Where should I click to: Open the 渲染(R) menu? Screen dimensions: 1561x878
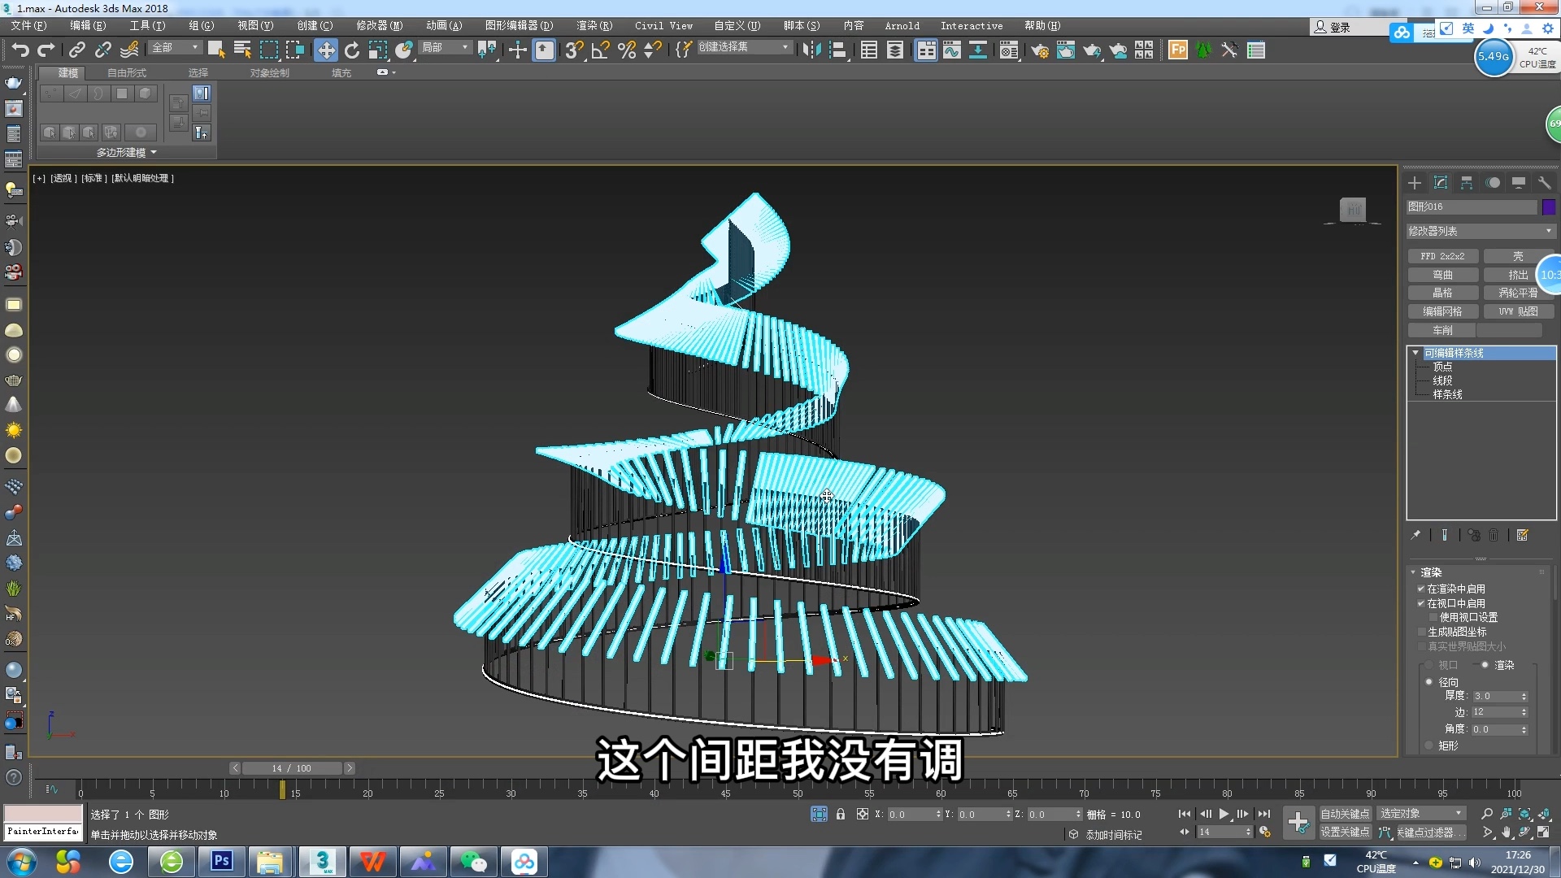click(594, 26)
